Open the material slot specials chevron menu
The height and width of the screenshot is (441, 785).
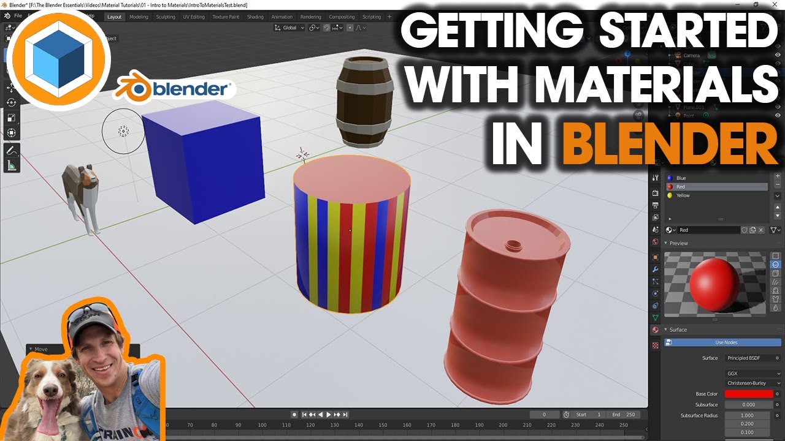click(778, 196)
